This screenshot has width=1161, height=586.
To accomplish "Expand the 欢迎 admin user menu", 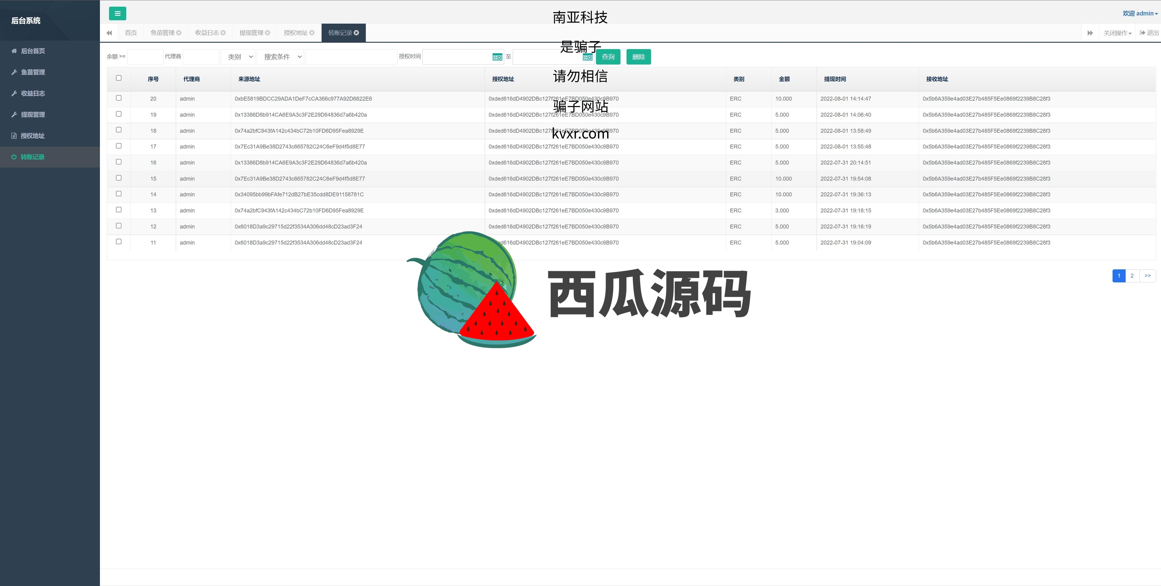I will [x=1140, y=14].
